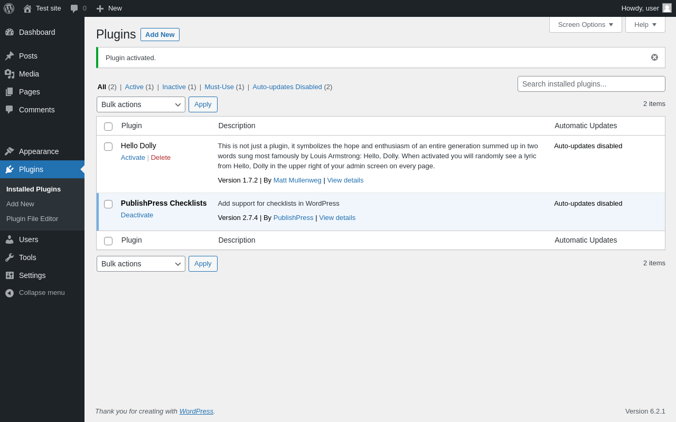Viewport: 676px width, 422px height.
Task: Tick the PublishPress Checklists checkbox
Action: (108, 204)
